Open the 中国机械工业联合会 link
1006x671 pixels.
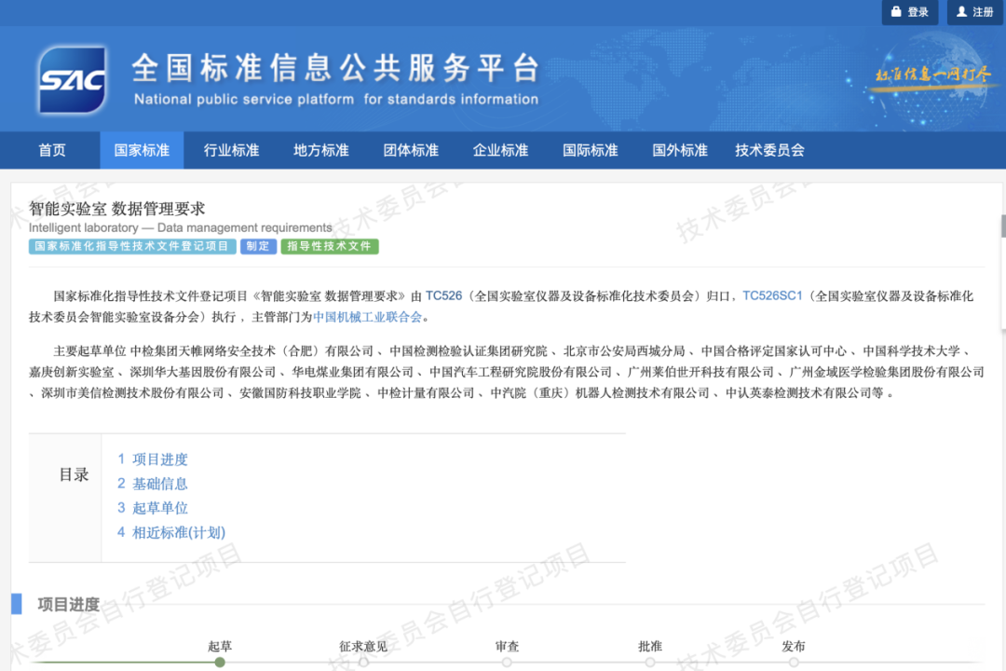pos(368,317)
